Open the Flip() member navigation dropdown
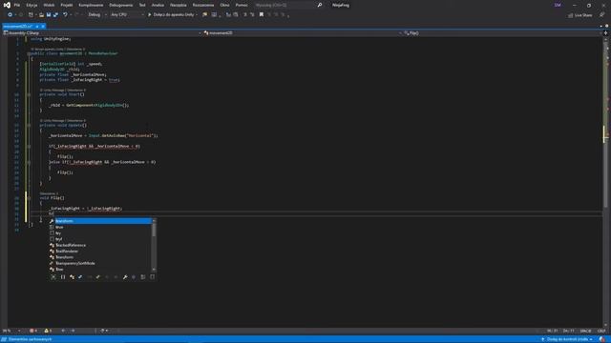The height and width of the screenshot is (343, 611). click(x=503, y=33)
